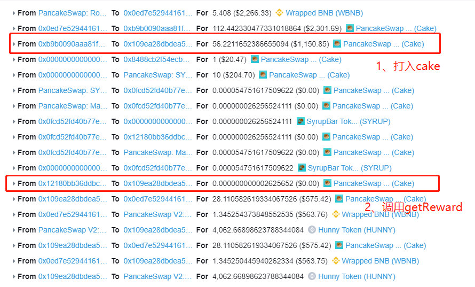This screenshot has height=287, width=475.
Task: Open sender link PancakeSwap: Ma…
Action: coord(73,106)
